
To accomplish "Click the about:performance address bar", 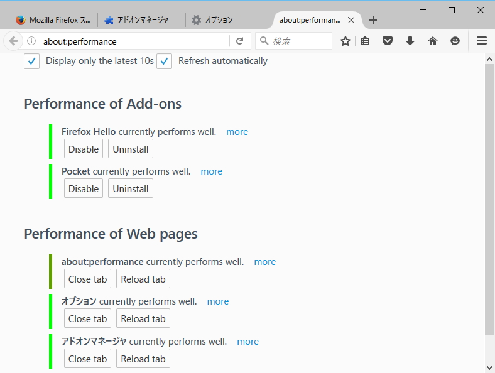I will 135,41.
